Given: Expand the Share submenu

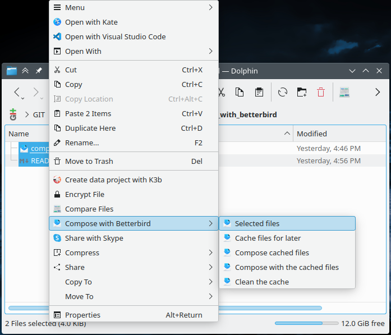Looking at the screenshot, I should point(134,268).
